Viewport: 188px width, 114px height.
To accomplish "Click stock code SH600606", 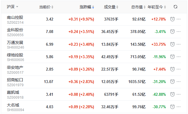I will point(15,60).
